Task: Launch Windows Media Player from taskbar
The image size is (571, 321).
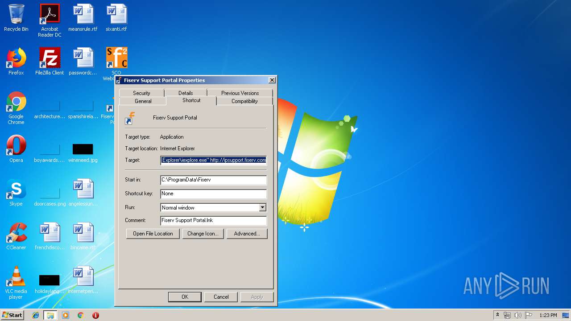Action: tap(66, 315)
